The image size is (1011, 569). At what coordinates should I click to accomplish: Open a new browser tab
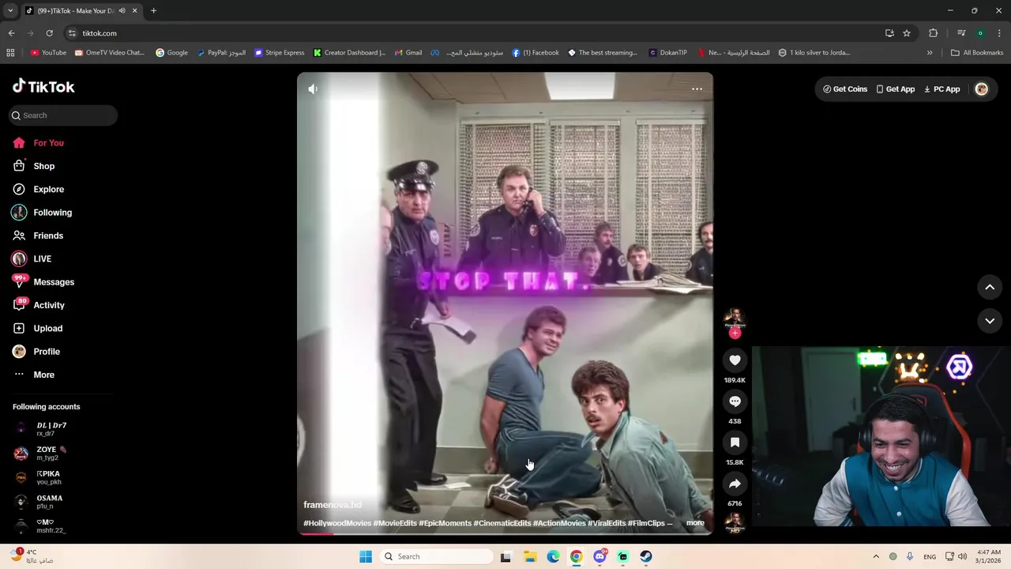[153, 10]
